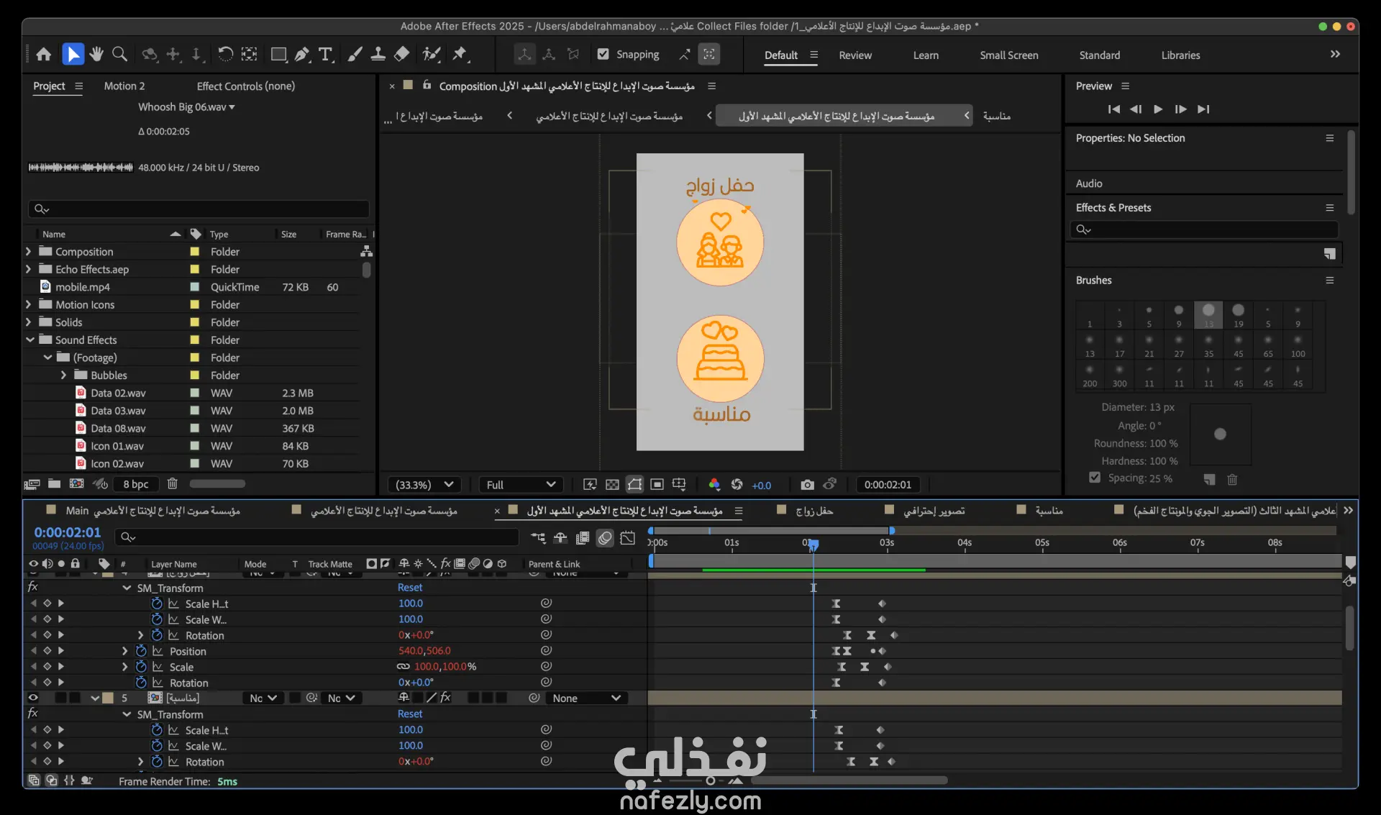Select the Rectangle shape tool
The image size is (1381, 815).
tap(278, 55)
